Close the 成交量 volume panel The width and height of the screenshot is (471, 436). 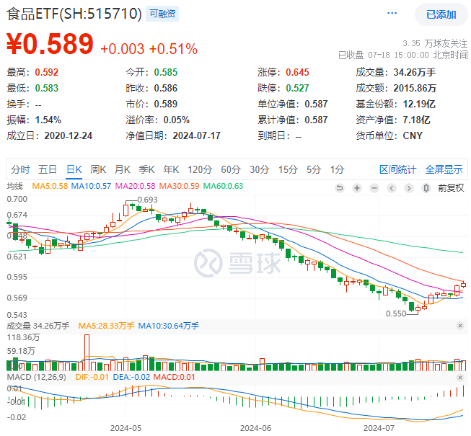click(x=460, y=326)
